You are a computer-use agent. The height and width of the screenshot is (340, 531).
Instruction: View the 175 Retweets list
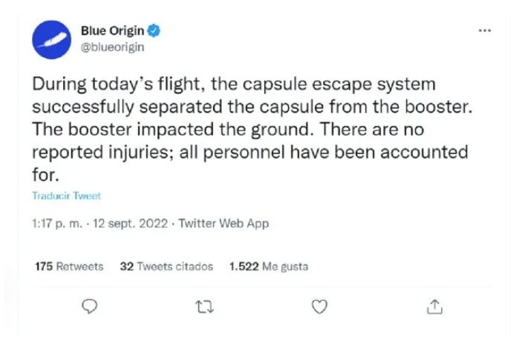pyautogui.click(x=69, y=266)
